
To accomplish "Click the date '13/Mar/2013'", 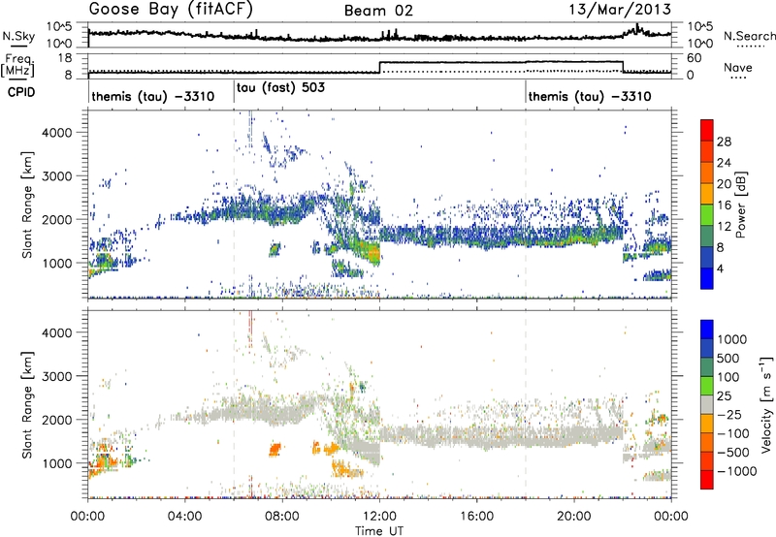I will (620, 9).
